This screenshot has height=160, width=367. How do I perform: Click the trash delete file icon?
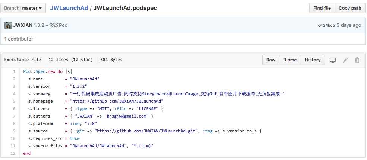coord(357,60)
